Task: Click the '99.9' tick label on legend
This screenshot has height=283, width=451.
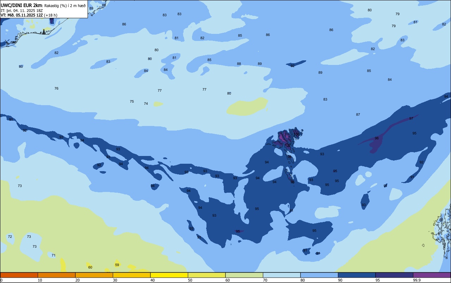Action: 417,280
